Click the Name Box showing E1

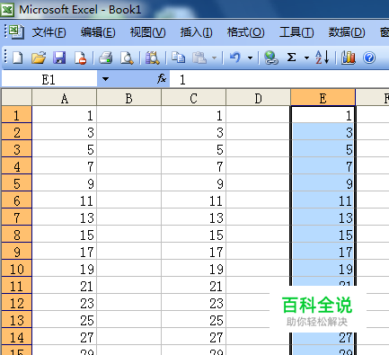[49, 79]
